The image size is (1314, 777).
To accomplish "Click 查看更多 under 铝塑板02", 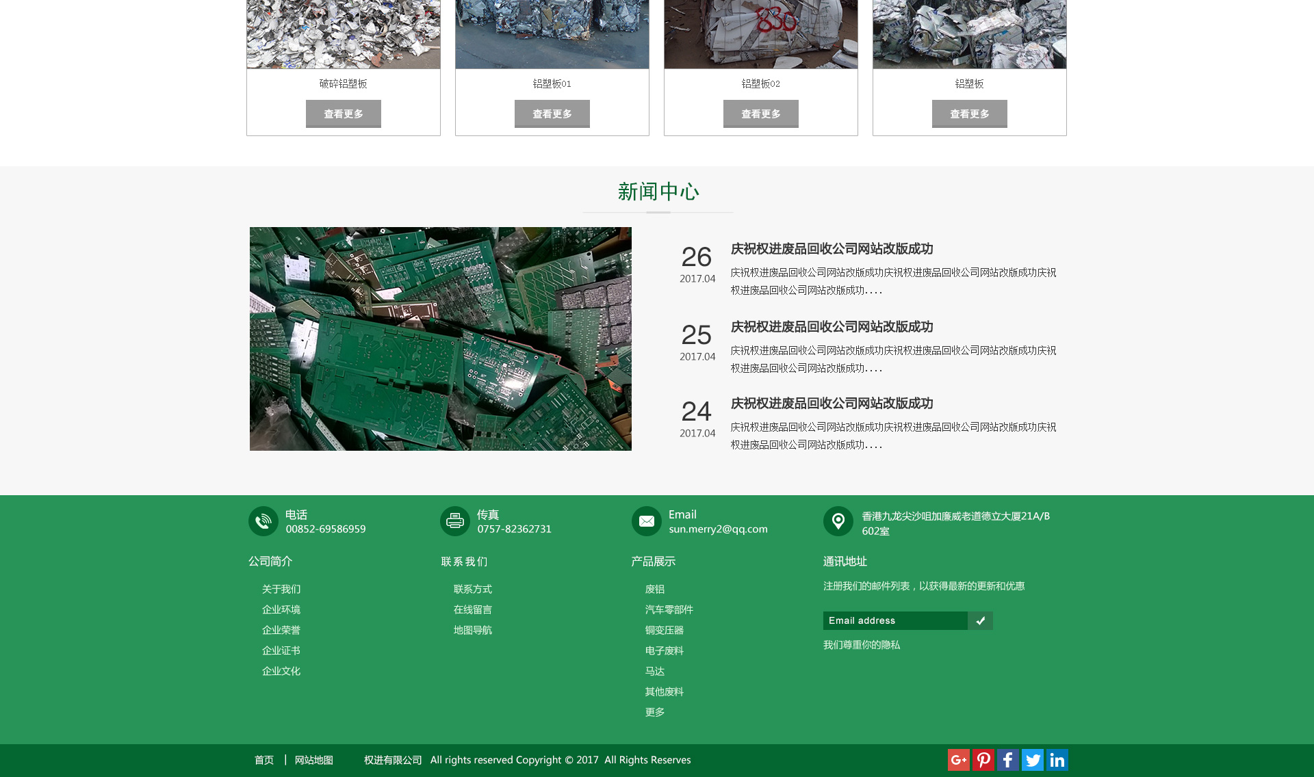I will tap(761, 114).
